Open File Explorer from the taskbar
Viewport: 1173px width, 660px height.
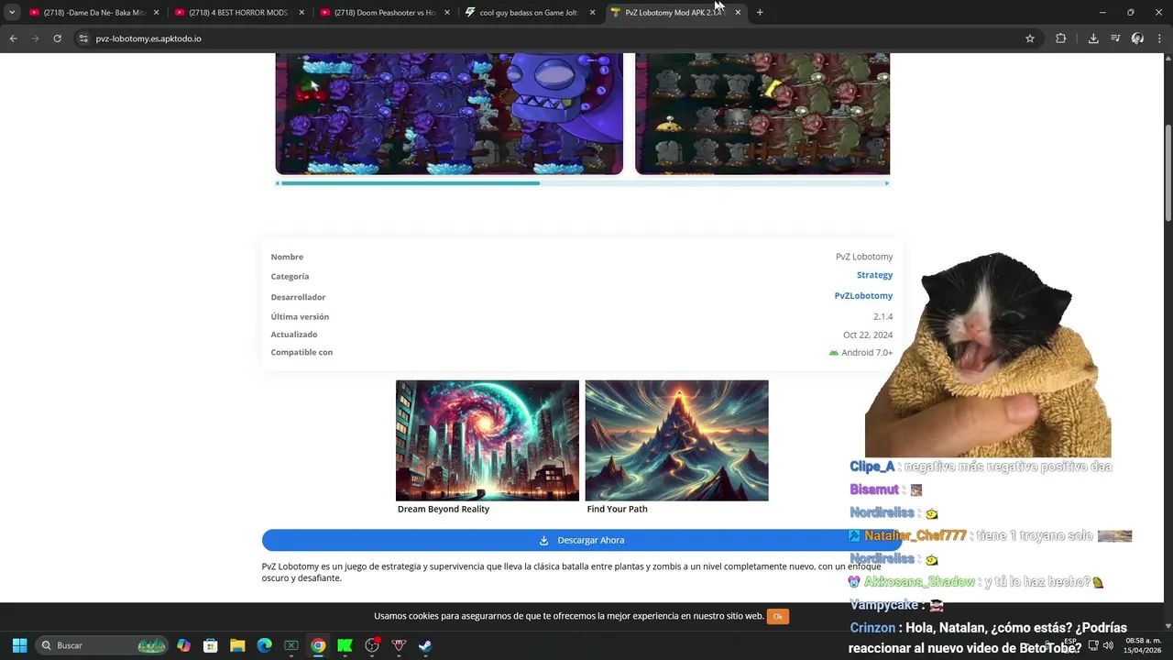[237, 645]
